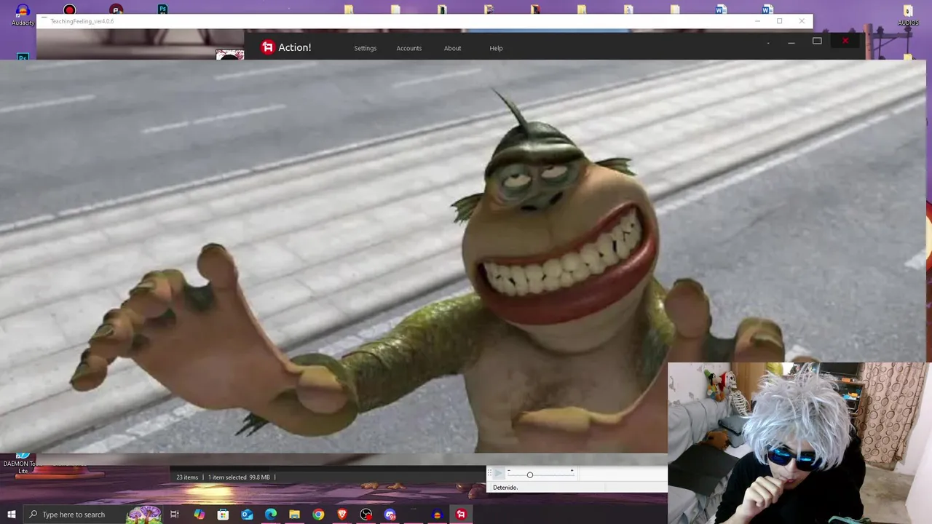Open the Help menu in Action!
The width and height of the screenshot is (932, 524).
496,48
